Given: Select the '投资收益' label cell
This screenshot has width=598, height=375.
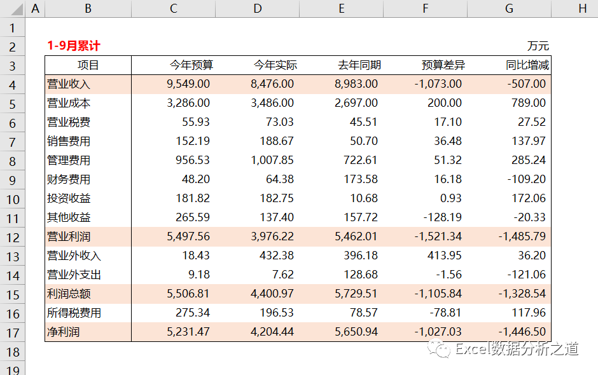Looking at the screenshot, I should pos(88,198).
